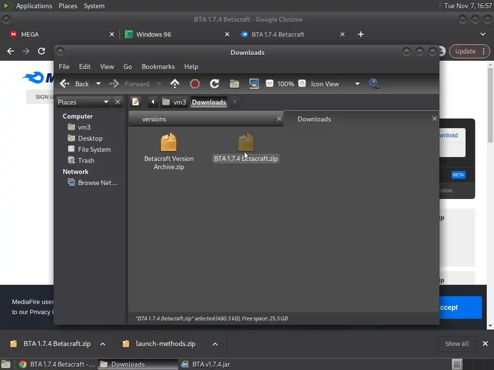Click show desktop icon in bottom panel
Screen dimensions: 494x370
[6, 364]
